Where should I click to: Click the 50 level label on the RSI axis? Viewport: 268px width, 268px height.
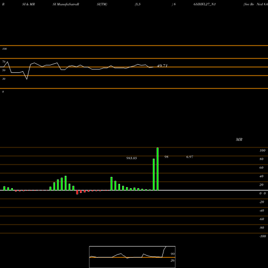[x=4, y=70]
